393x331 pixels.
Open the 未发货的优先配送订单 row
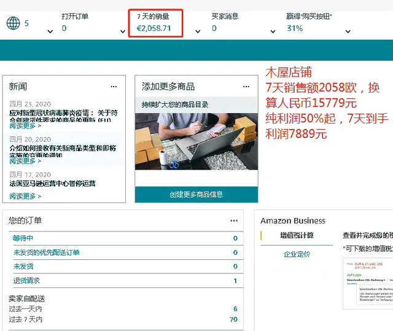[x=47, y=252]
